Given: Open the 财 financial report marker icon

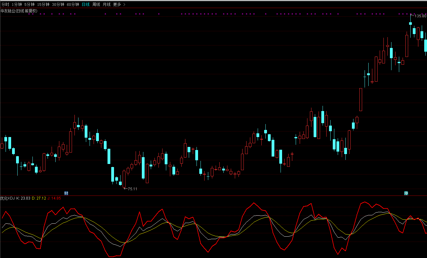Looking at the screenshot, I should tap(66, 193).
